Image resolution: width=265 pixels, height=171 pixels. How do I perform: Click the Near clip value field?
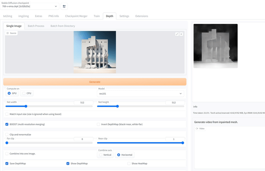[175, 139]
